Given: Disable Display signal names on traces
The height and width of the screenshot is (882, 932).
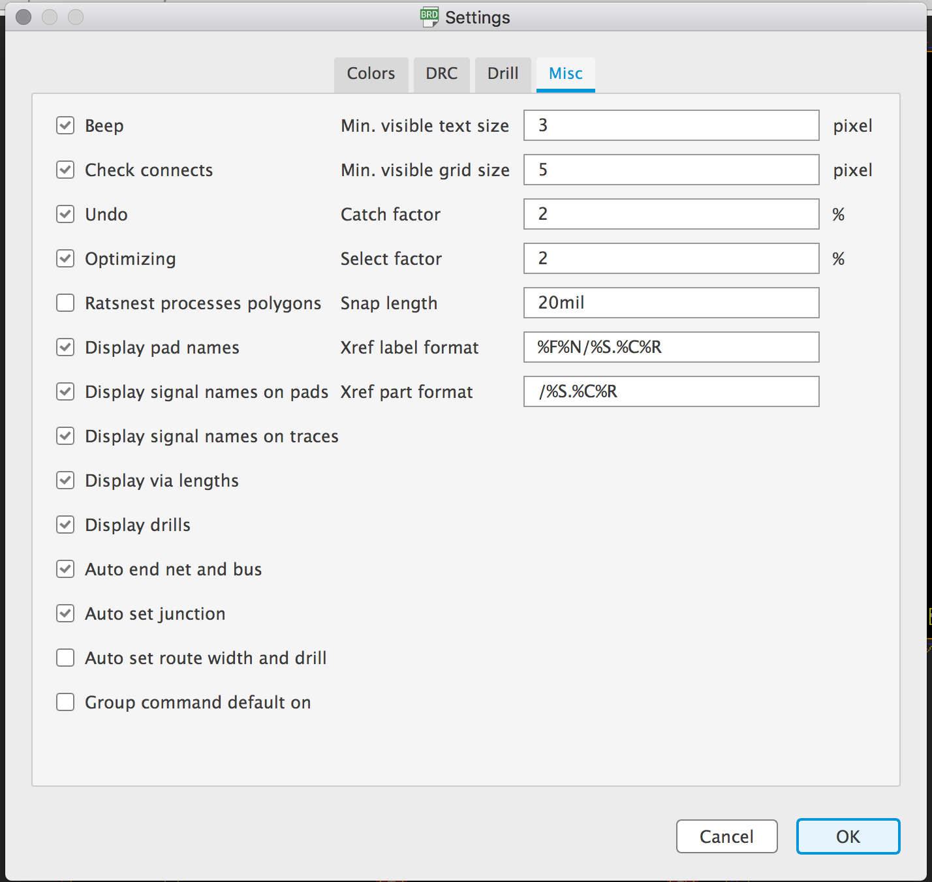Looking at the screenshot, I should (x=65, y=436).
